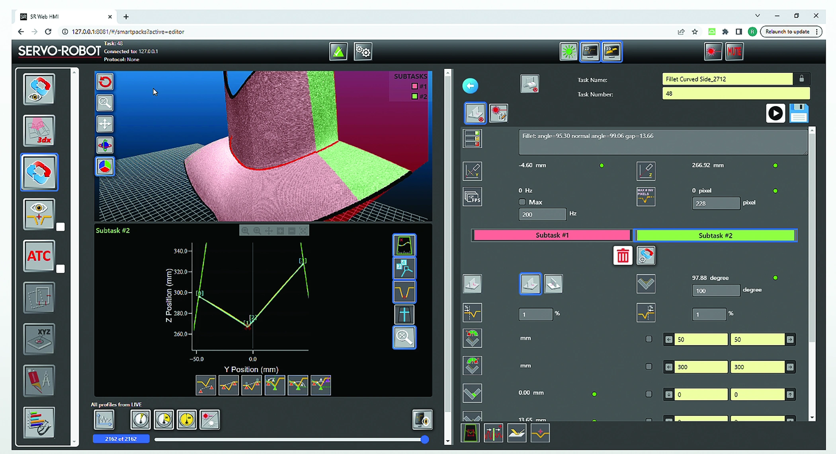836x454 pixels.
Task: Open the 3dx sidebar tool
Action: 39,131
